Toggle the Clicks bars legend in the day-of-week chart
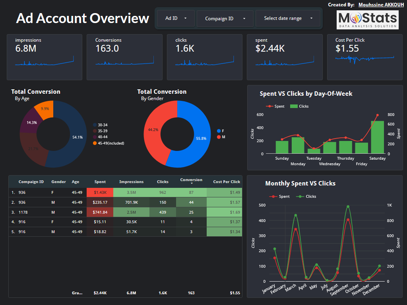 pos(299,106)
